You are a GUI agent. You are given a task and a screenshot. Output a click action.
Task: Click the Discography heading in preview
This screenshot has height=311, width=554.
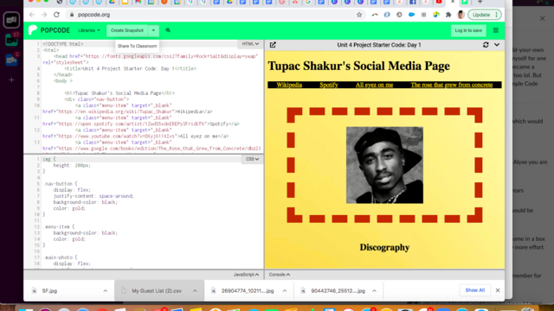click(384, 247)
